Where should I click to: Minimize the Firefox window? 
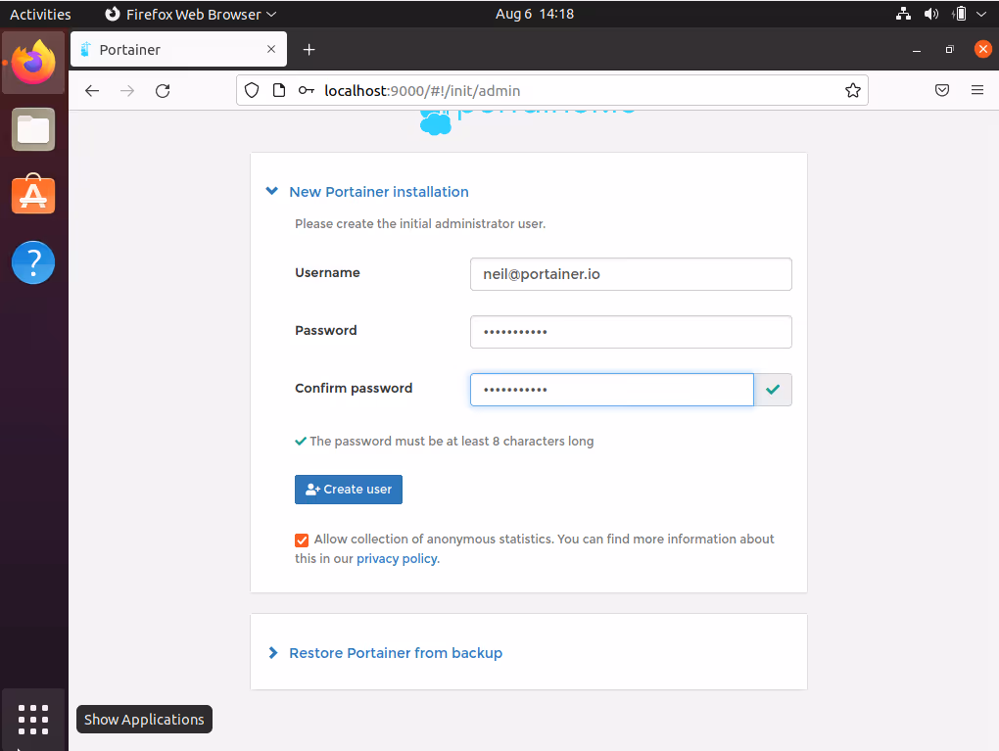pos(916,50)
